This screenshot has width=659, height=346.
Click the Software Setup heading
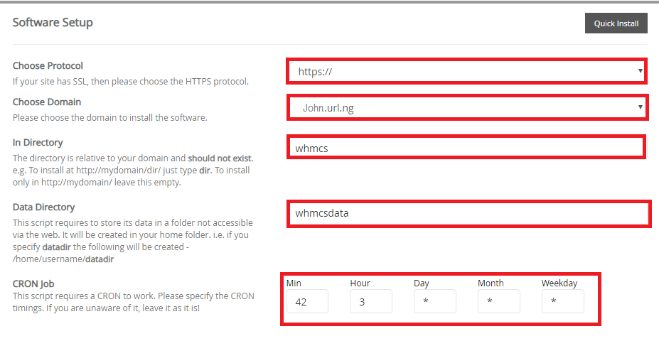(53, 22)
